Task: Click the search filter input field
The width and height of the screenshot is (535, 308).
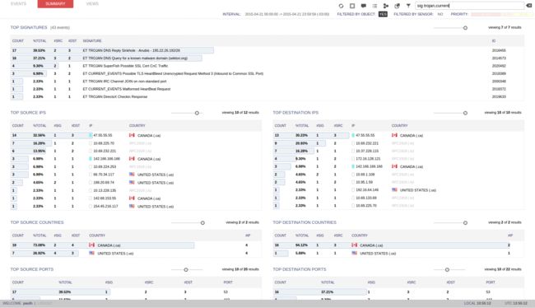Action: pyautogui.click(x=469, y=6)
